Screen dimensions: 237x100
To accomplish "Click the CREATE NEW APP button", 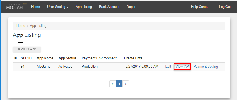I will tap(27, 49).
